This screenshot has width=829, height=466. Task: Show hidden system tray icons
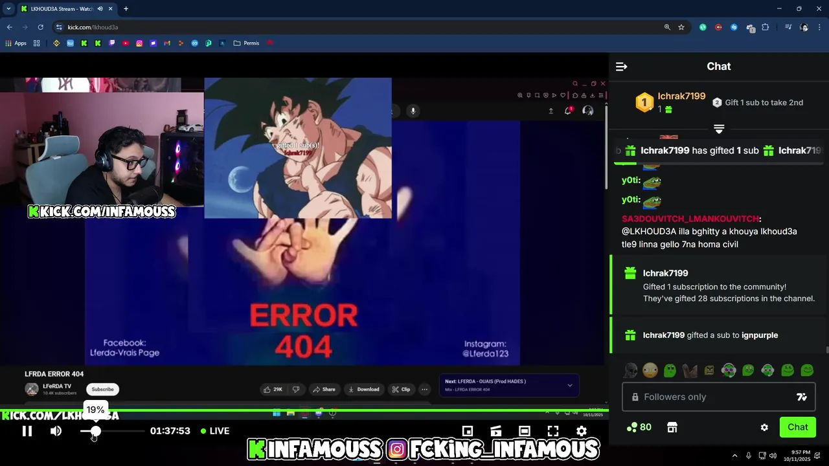click(734, 456)
